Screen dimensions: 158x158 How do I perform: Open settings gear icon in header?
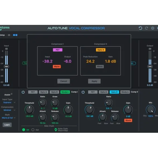(x=153, y=28)
